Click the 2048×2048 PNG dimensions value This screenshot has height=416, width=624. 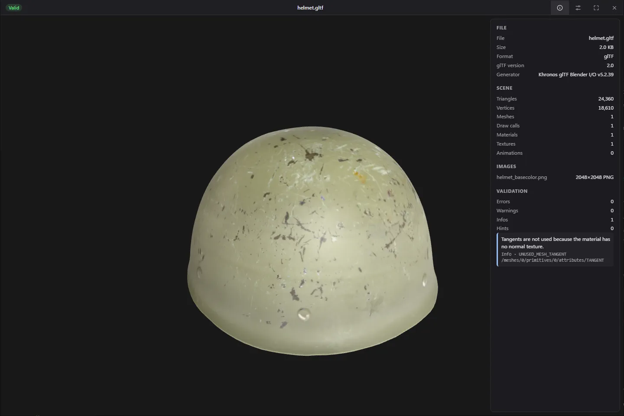(595, 177)
